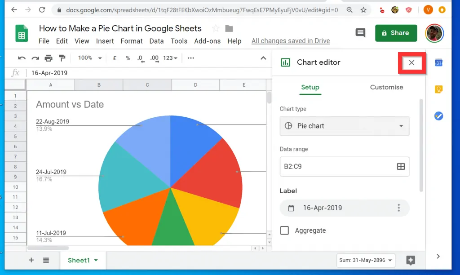Enable the Aggregate checkbox
Image resolution: width=460 pixels, height=275 pixels.
point(284,230)
